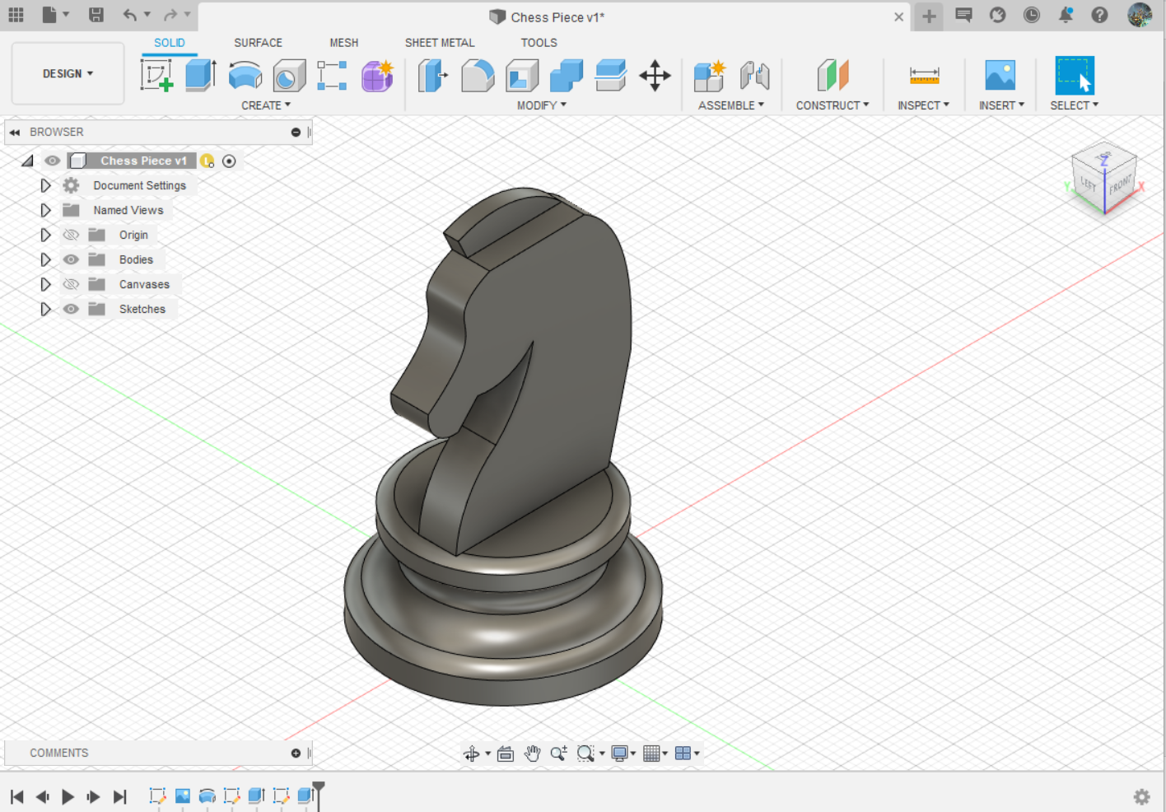Select the Move/Copy arrows tool
The height and width of the screenshot is (812, 1166).
(x=655, y=76)
